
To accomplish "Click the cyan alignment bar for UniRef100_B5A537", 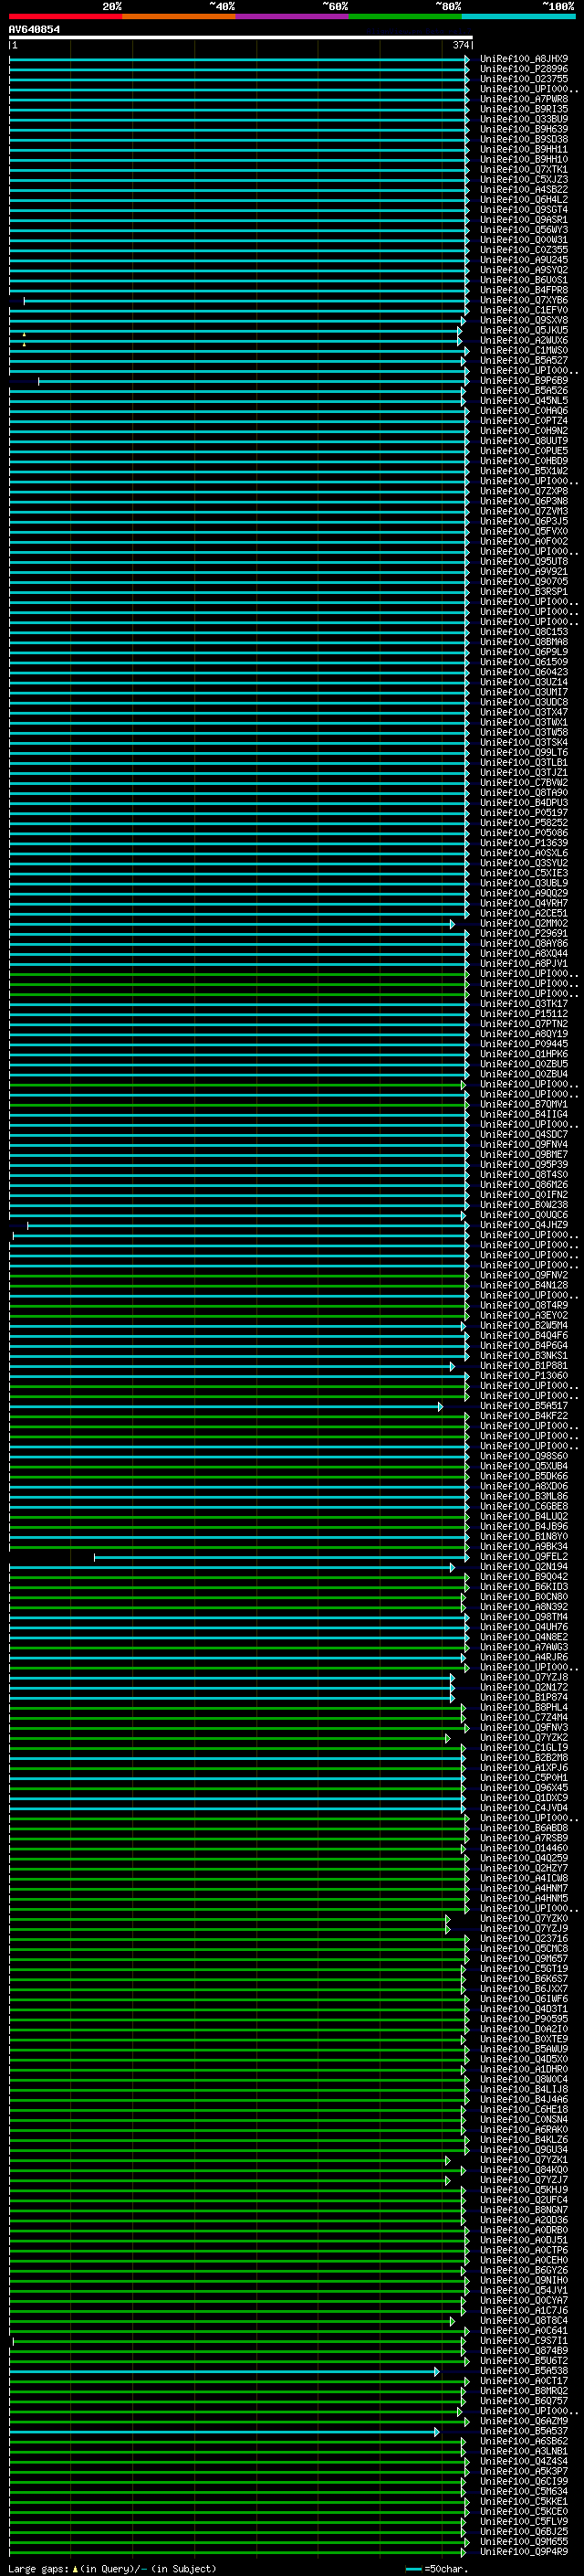I will 224,2432.
